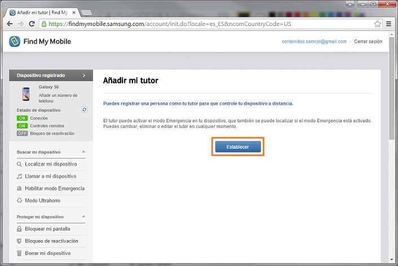Open a new browser tab

[x=86, y=13]
